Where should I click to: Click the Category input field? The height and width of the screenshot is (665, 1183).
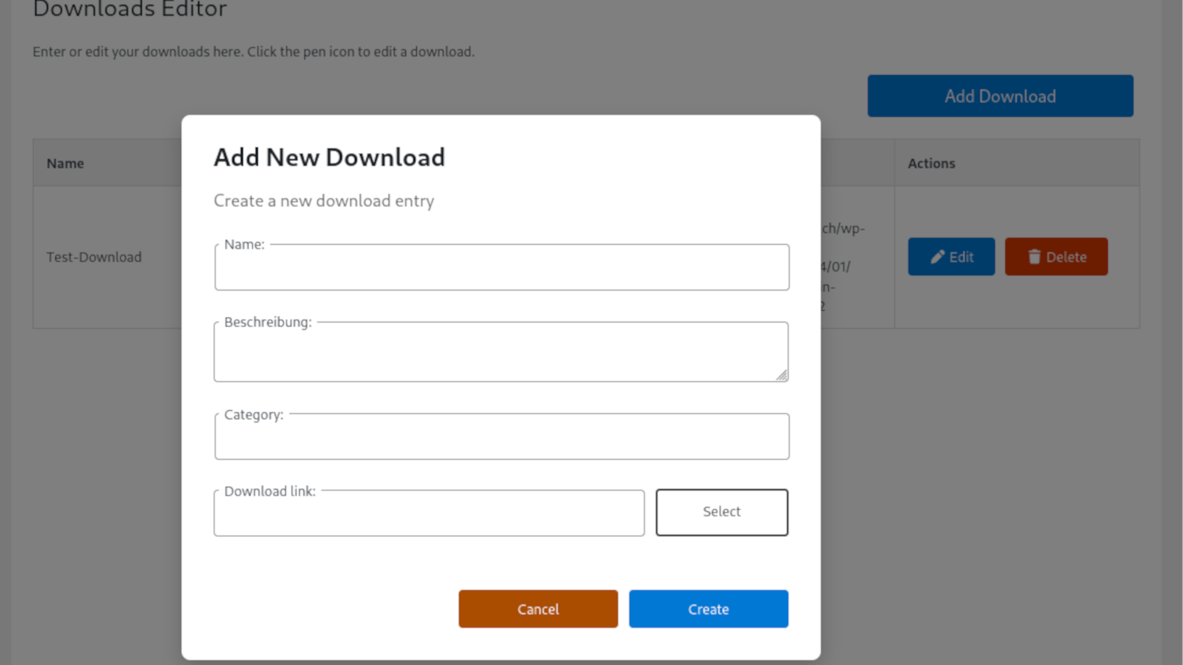tap(502, 440)
